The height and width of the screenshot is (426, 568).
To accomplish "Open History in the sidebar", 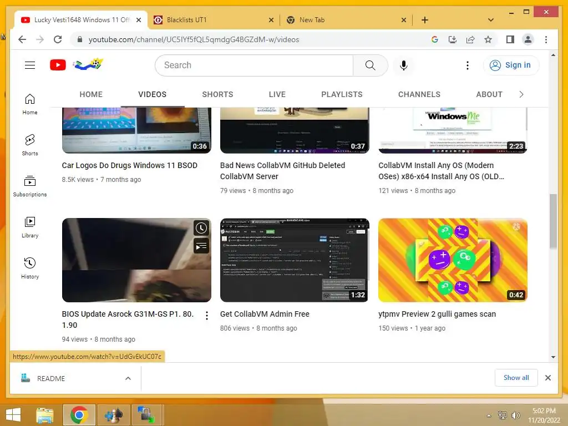I will 30,268.
